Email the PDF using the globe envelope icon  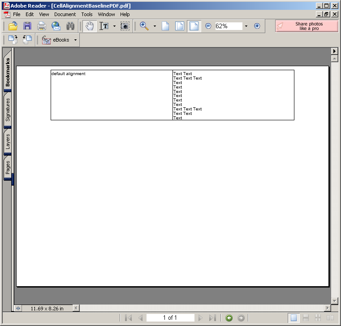[x=56, y=26]
